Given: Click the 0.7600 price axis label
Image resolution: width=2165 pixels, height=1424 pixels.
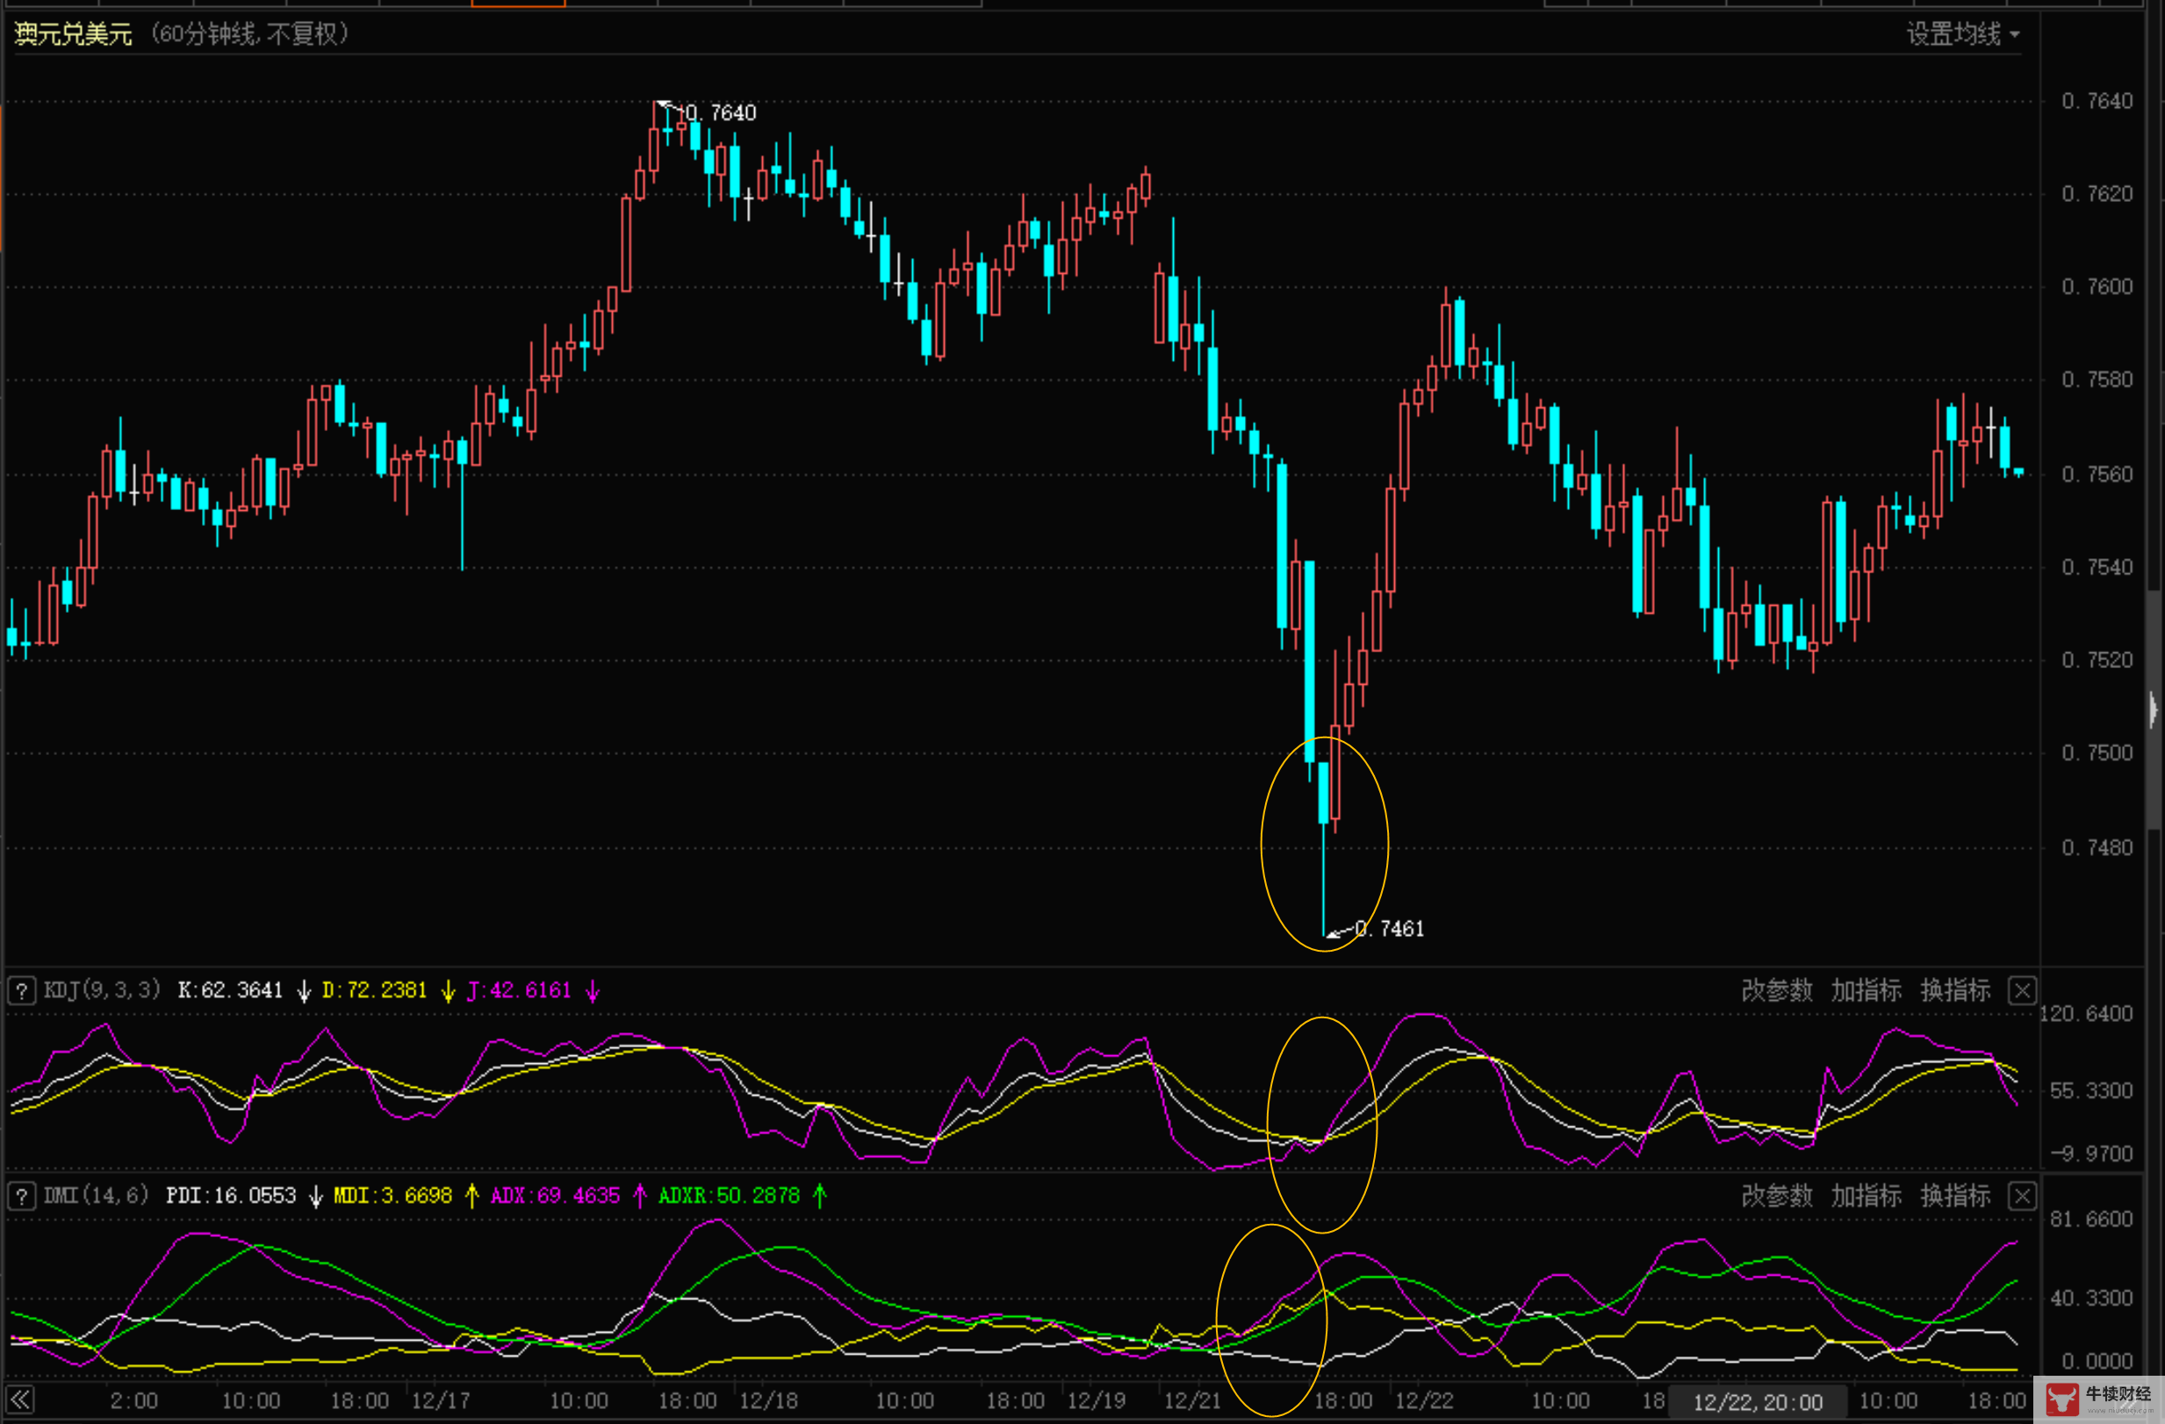Looking at the screenshot, I should pos(2097,286).
